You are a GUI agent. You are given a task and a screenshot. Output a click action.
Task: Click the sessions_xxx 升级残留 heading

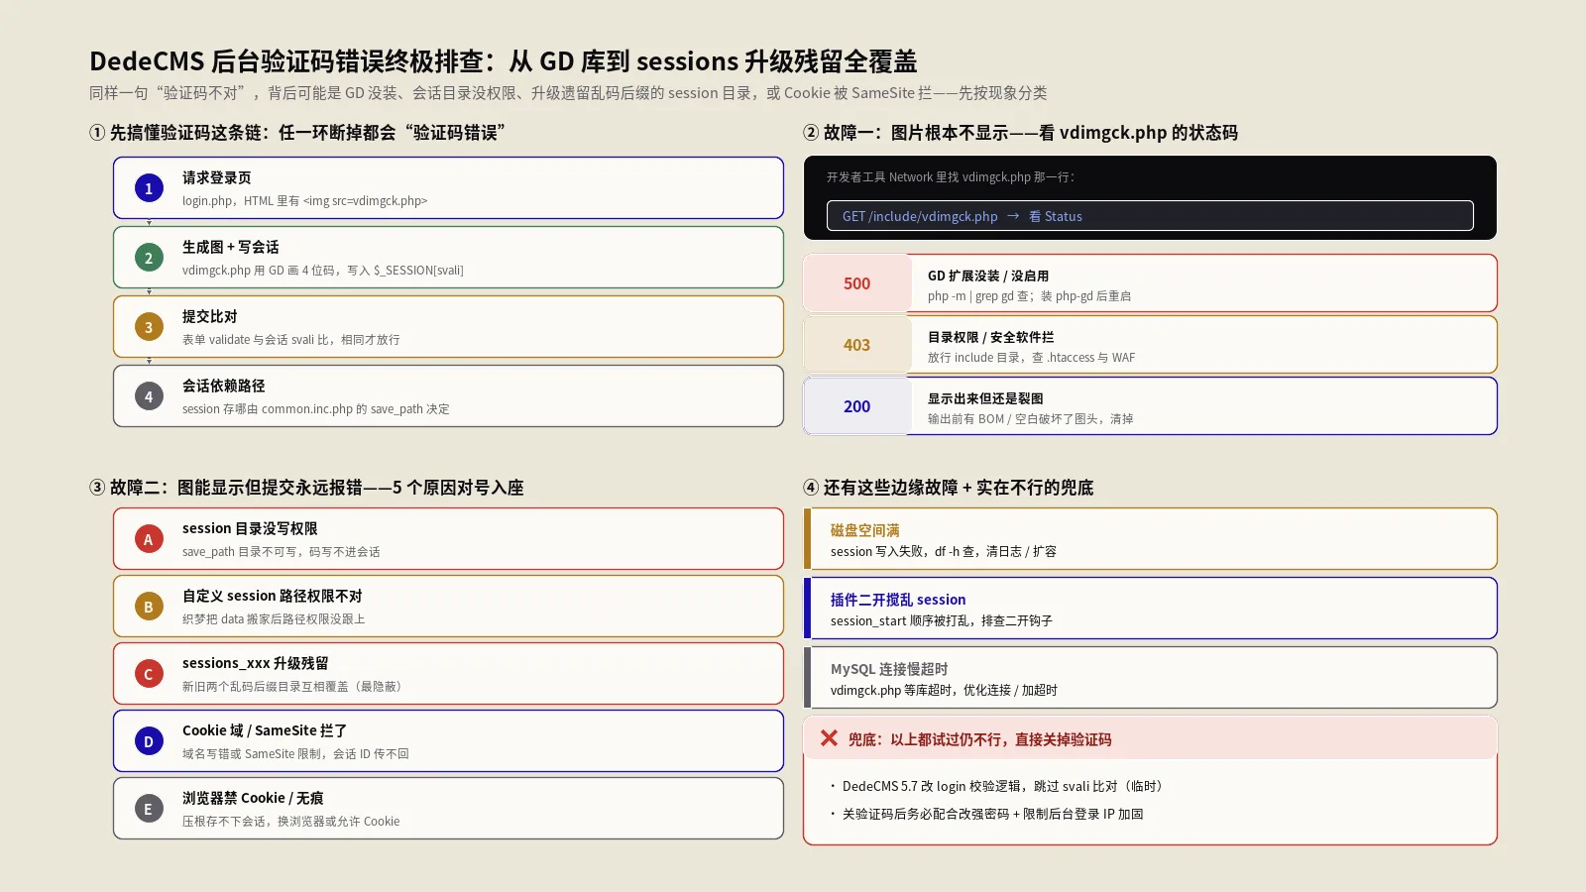click(256, 663)
